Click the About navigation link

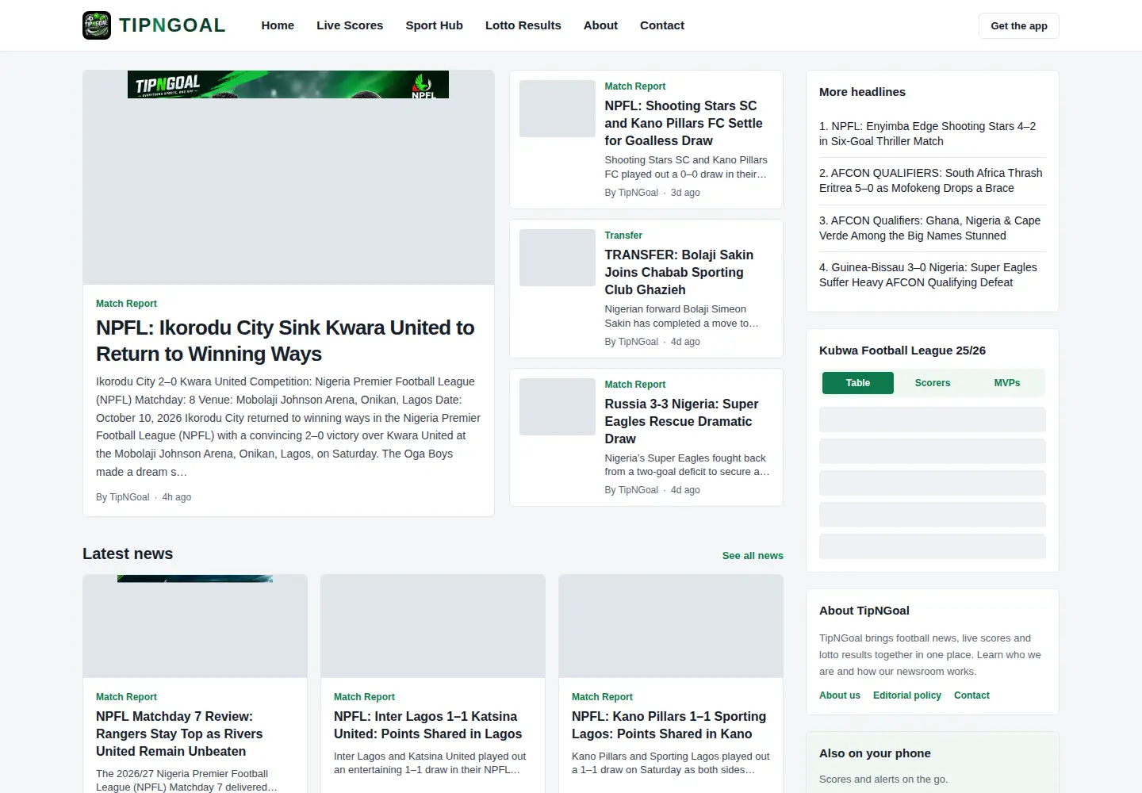click(600, 25)
